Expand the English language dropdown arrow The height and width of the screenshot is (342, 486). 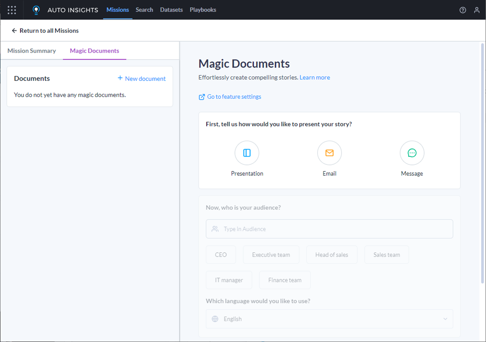(x=445, y=319)
